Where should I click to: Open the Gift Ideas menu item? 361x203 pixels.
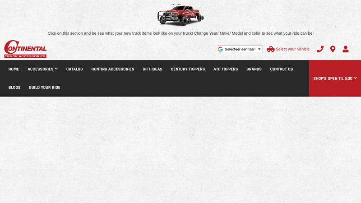coord(153,69)
